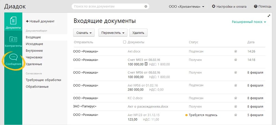Click the Удалить button
The width and height of the screenshot is (276, 125).
tap(138, 33)
